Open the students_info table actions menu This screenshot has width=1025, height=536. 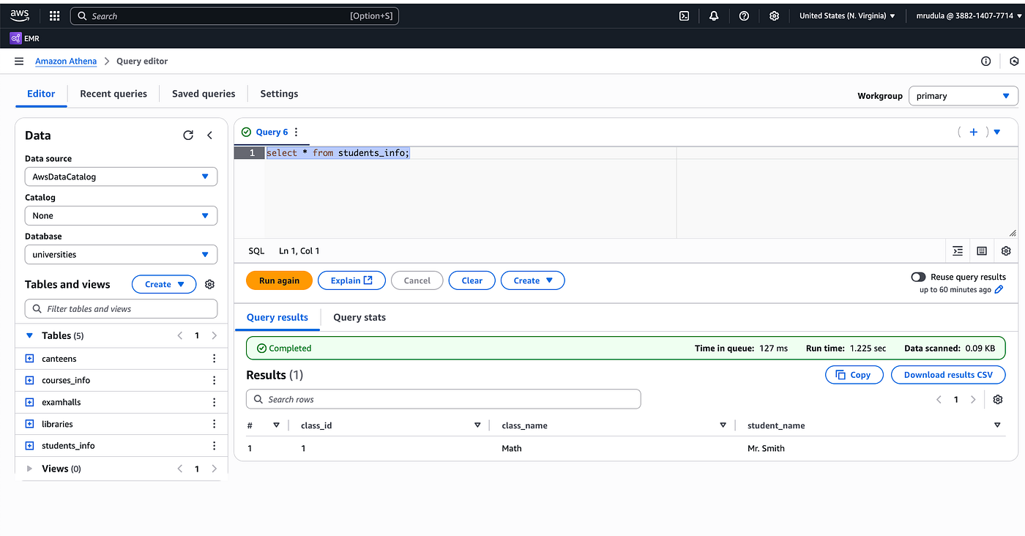(214, 445)
